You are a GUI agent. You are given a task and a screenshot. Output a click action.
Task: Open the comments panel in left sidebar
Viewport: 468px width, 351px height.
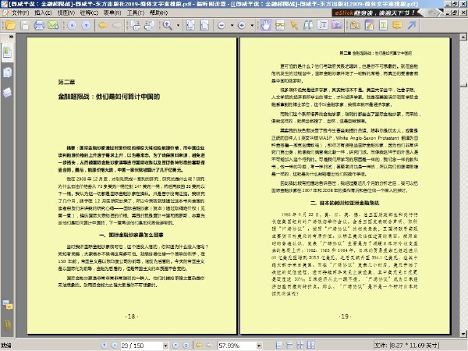(7, 305)
